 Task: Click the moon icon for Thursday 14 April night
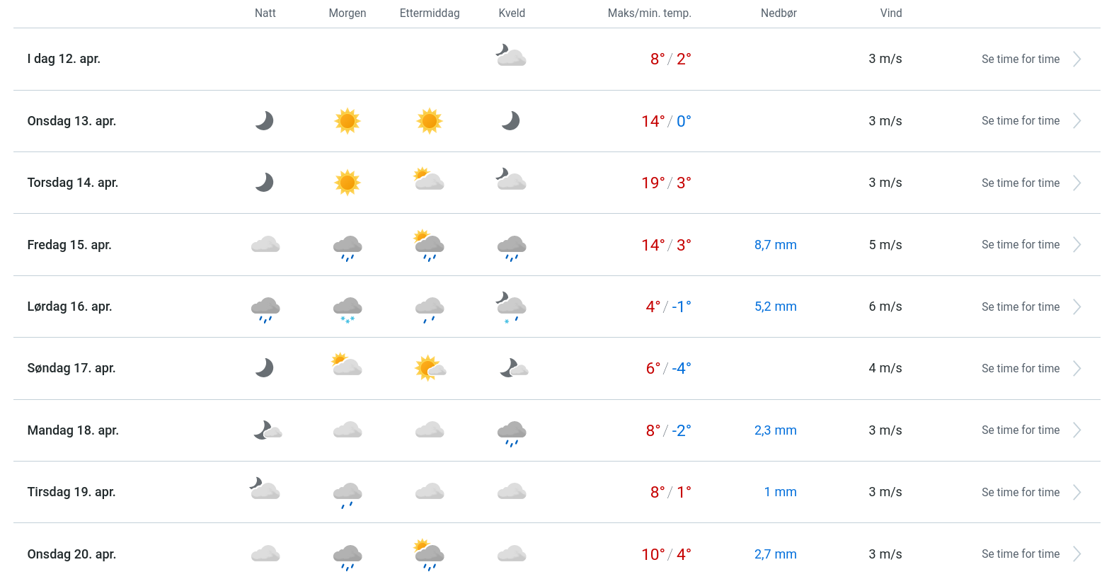pyautogui.click(x=265, y=183)
